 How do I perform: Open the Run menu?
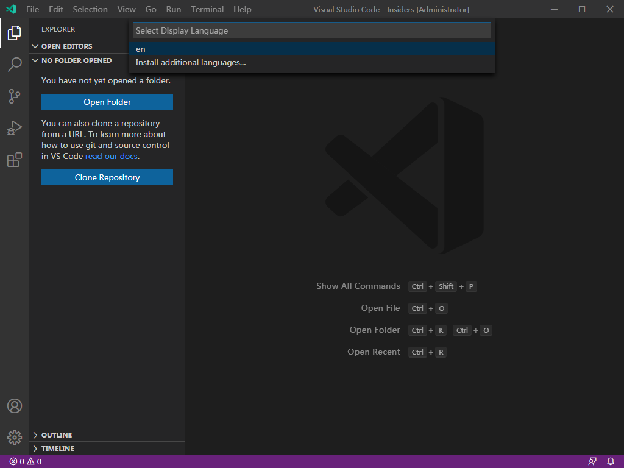point(174,9)
